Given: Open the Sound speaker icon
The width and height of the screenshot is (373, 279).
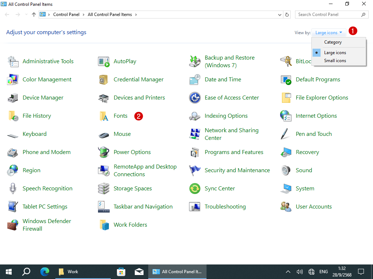Looking at the screenshot, I should (286, 170).
